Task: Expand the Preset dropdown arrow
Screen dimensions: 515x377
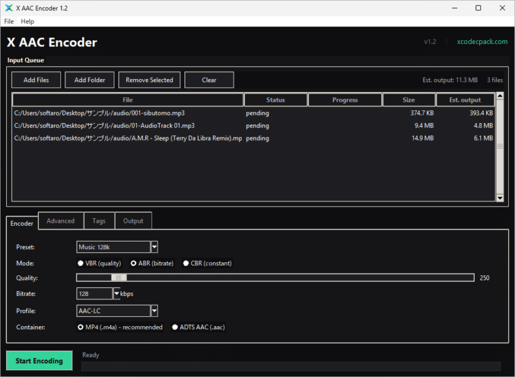Action: point(154,247)
